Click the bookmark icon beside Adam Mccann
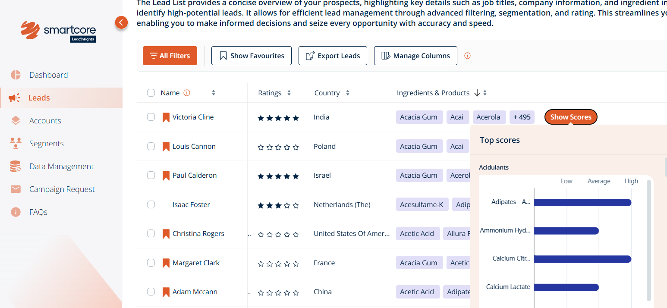The width and height of the screenshot is (667, 308). coord(166,292)
